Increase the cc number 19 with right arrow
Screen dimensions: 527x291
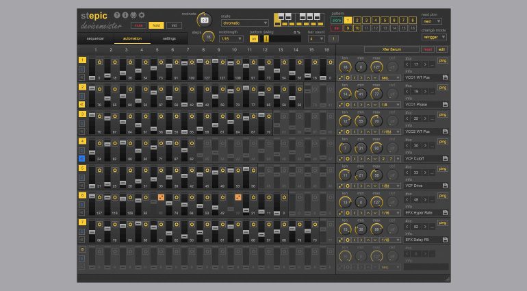[425, 91]
